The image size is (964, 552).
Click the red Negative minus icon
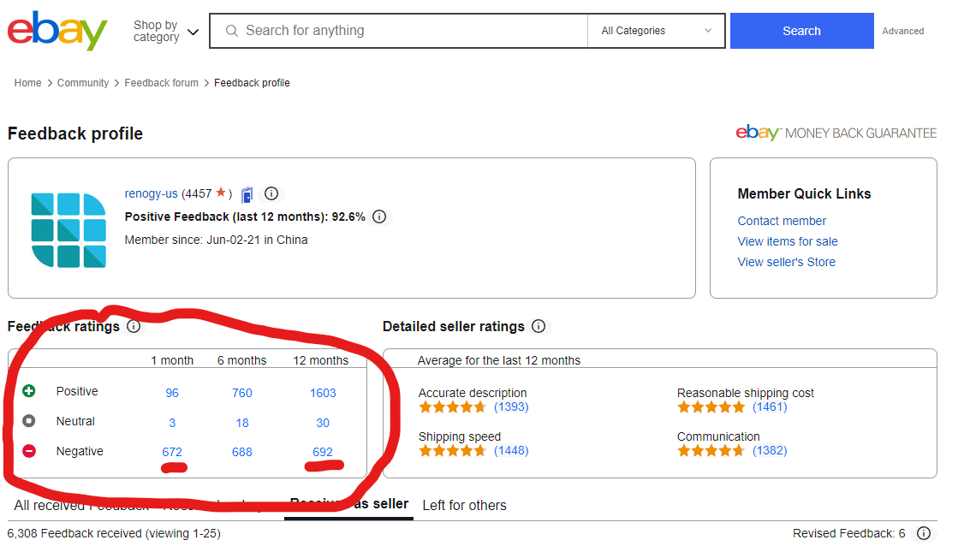29,451
